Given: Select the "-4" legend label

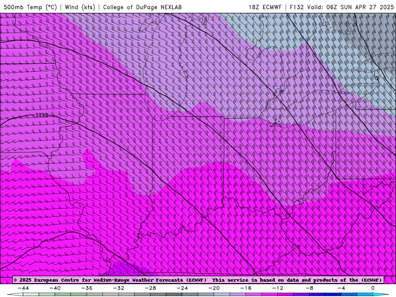Looking at the screenshot, I should (341, 288).
